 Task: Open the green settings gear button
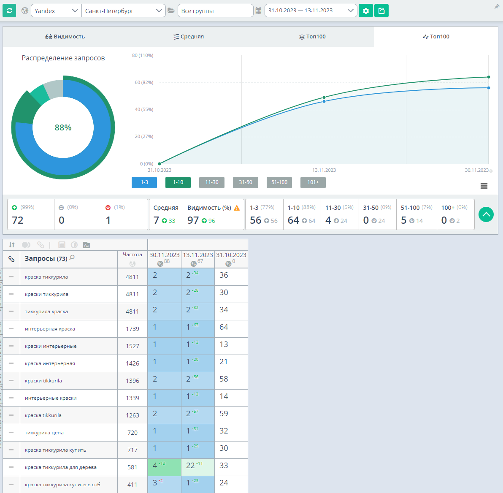click(366, 11)
